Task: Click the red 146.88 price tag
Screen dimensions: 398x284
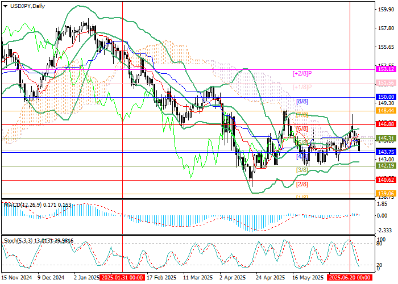Action: click(x=386, y=124)
